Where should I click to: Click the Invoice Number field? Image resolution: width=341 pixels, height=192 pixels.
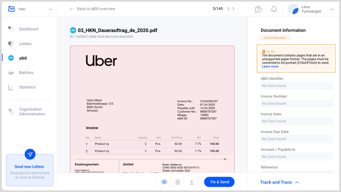click(x=297, y=103)
